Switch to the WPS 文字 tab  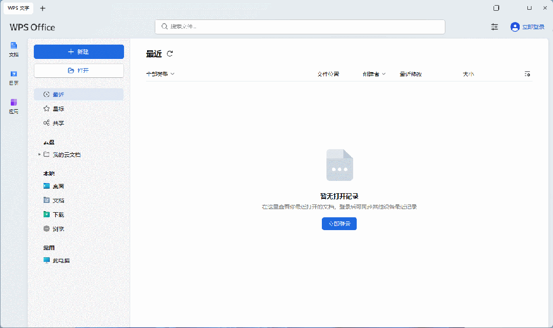18,8
